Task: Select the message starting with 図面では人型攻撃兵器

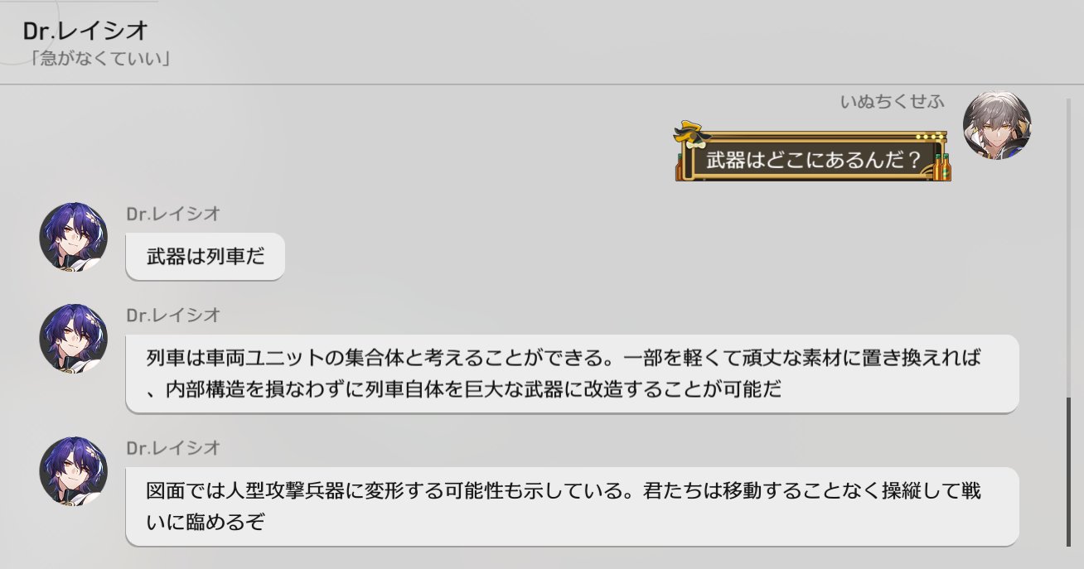Action: (x=572, y=507)
